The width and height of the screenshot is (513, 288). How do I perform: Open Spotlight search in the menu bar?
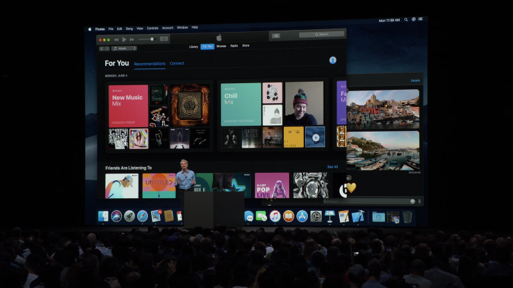pos(406,19)
